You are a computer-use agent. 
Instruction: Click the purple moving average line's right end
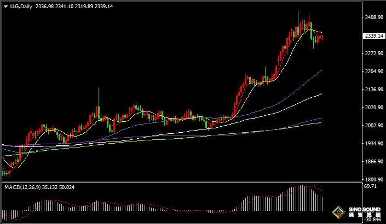[320, 118]
